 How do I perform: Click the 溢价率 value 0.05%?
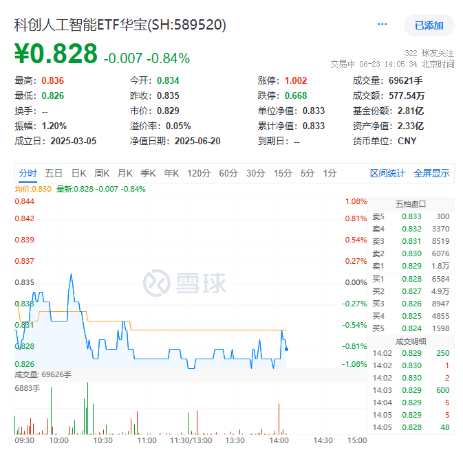(x=178, y=126)
